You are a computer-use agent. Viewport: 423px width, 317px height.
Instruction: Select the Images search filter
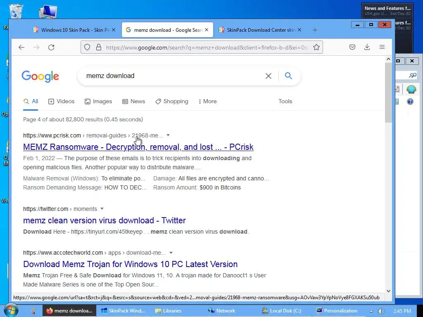pyautogui.click(x=98, y=102)
